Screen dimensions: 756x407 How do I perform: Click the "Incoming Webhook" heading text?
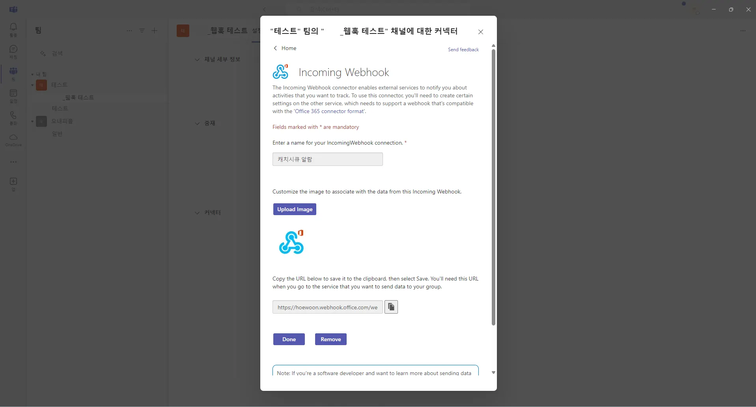[344, 72]
